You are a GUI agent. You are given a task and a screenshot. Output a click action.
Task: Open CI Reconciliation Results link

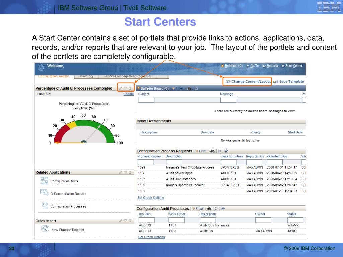pos(68,194)
